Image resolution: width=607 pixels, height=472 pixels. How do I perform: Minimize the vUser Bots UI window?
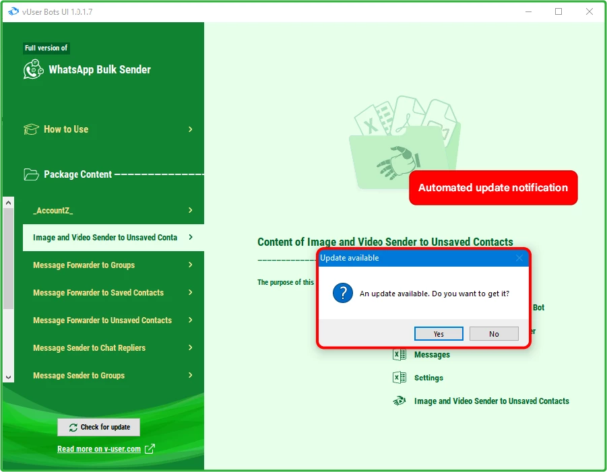[x=528, y=11]
